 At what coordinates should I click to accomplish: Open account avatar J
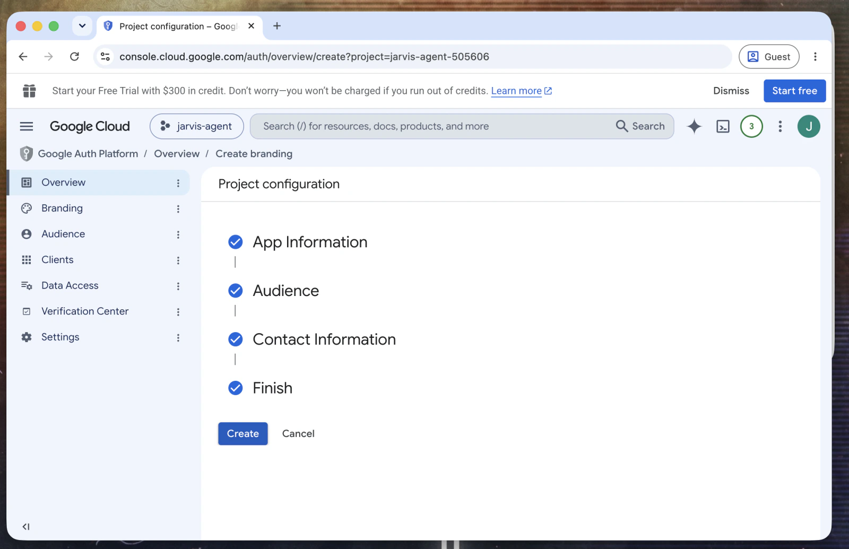click(x=809, y=126)
